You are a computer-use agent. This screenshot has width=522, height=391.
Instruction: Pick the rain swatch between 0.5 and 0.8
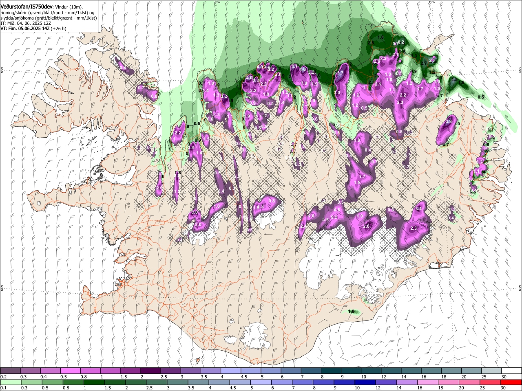point(52,382)
